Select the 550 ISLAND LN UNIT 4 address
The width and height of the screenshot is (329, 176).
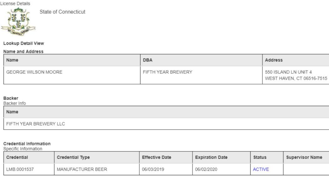[x=288, y=72]
